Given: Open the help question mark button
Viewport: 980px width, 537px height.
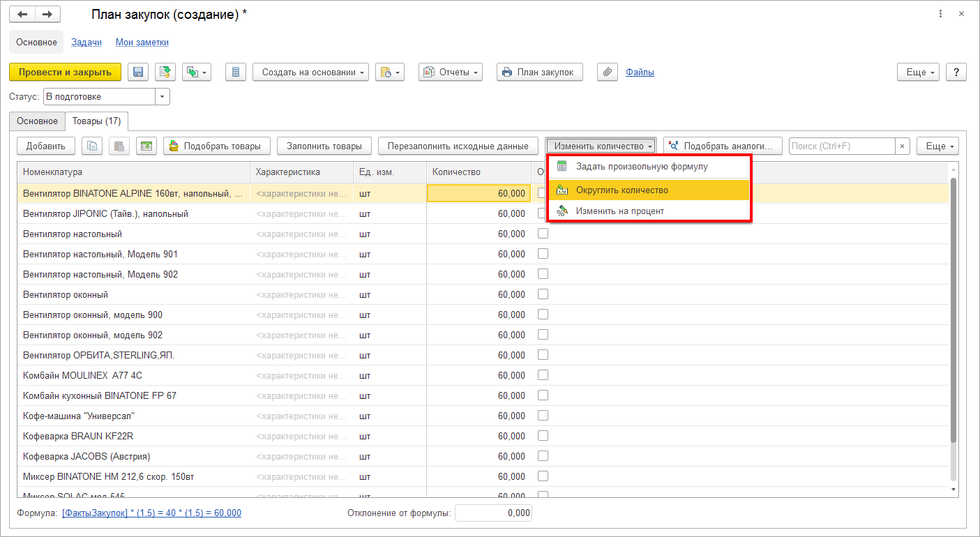Looking at the screenshot, I should 956,72.
